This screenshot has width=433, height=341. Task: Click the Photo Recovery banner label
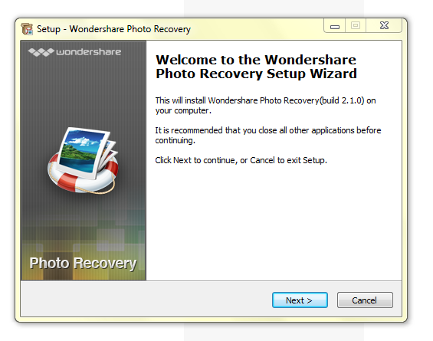pos(83,264)
